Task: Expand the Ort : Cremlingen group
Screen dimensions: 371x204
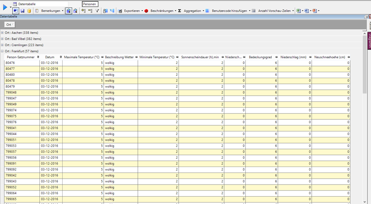Action: tap(2, 45)
